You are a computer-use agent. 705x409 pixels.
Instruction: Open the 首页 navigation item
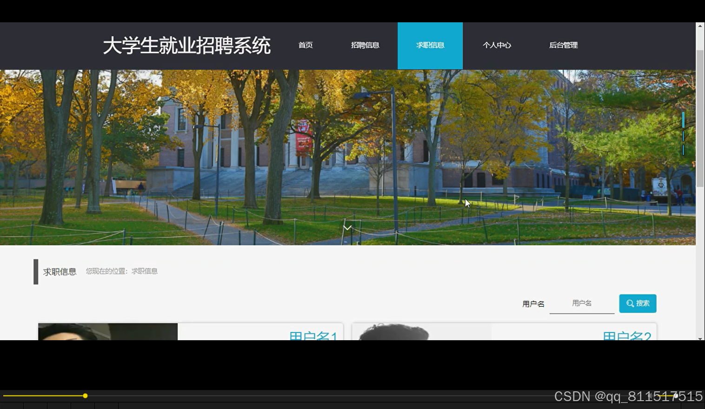(x=306, y=45)
